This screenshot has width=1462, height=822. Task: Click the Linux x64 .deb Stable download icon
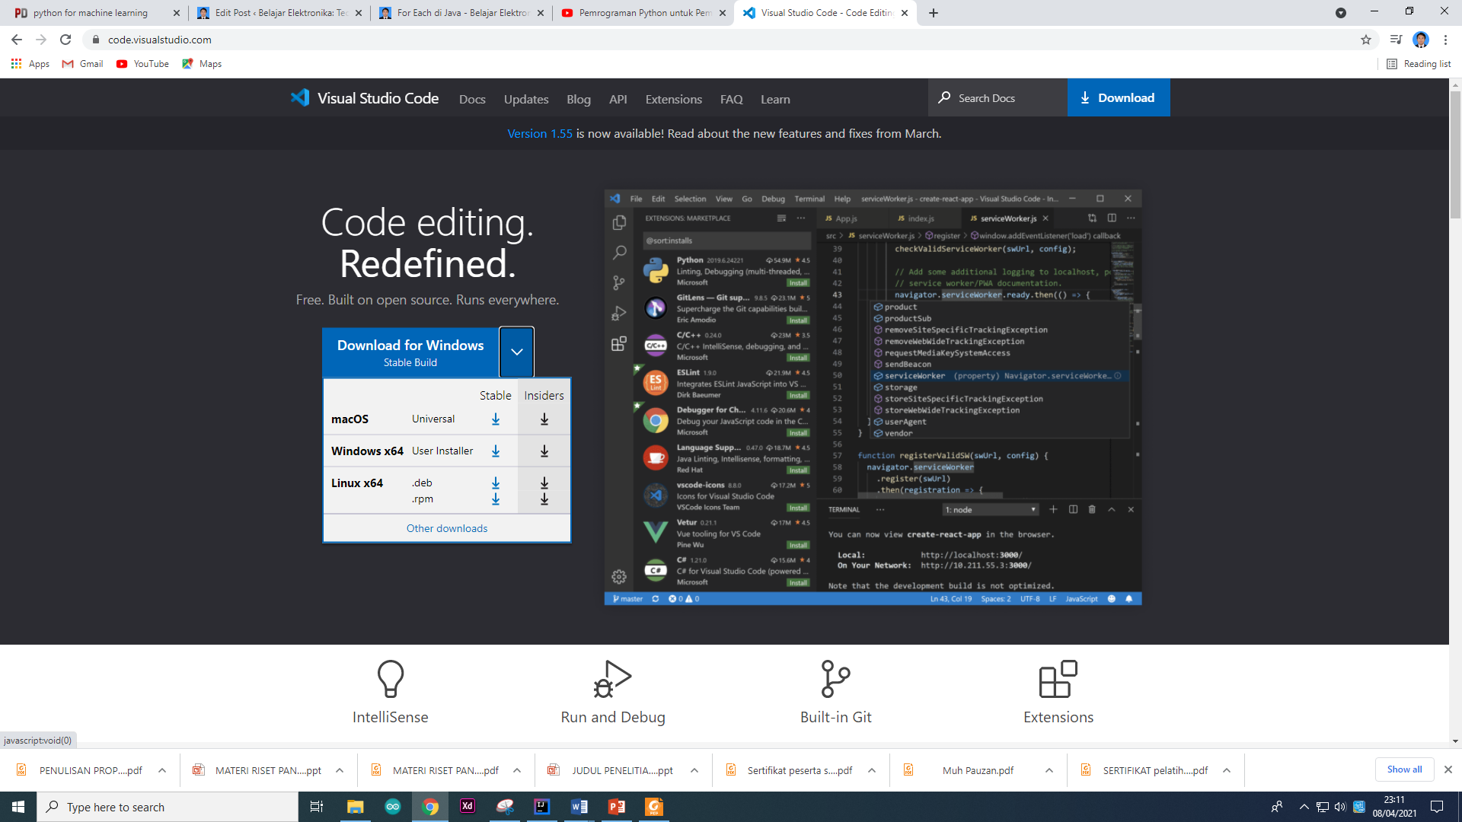point(495,482)
